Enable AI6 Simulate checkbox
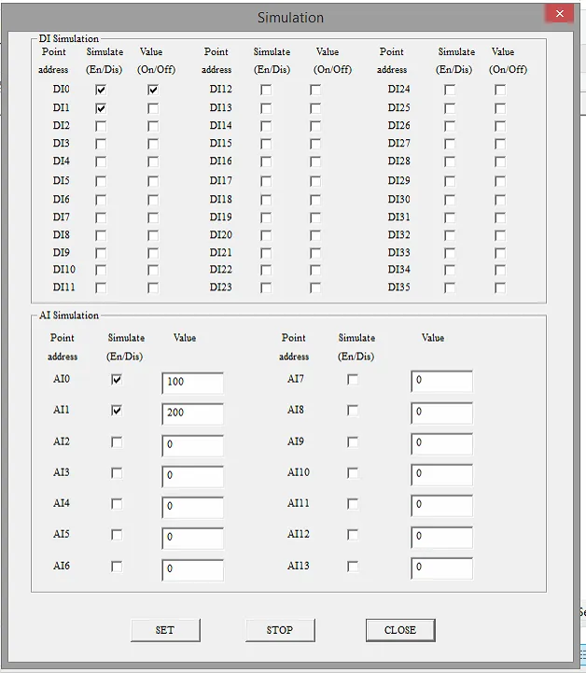The image size is (586, 673). pos(117,567)
